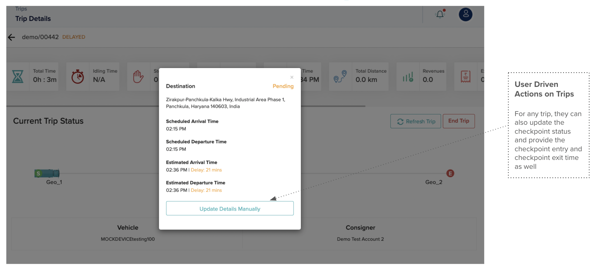The height and width of the screenshot is (268, 594).
Task: Click the Total Time hourglass icon
Action: (x=18, y=77)
